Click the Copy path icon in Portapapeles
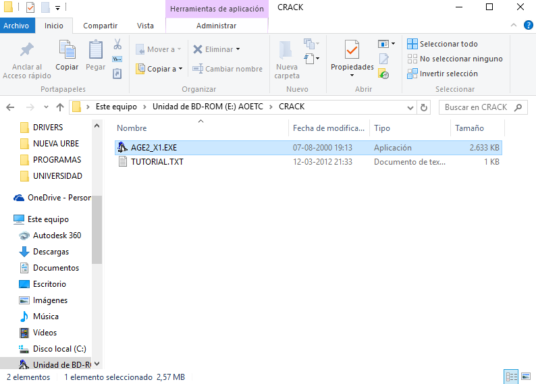 tap(117, 59)
